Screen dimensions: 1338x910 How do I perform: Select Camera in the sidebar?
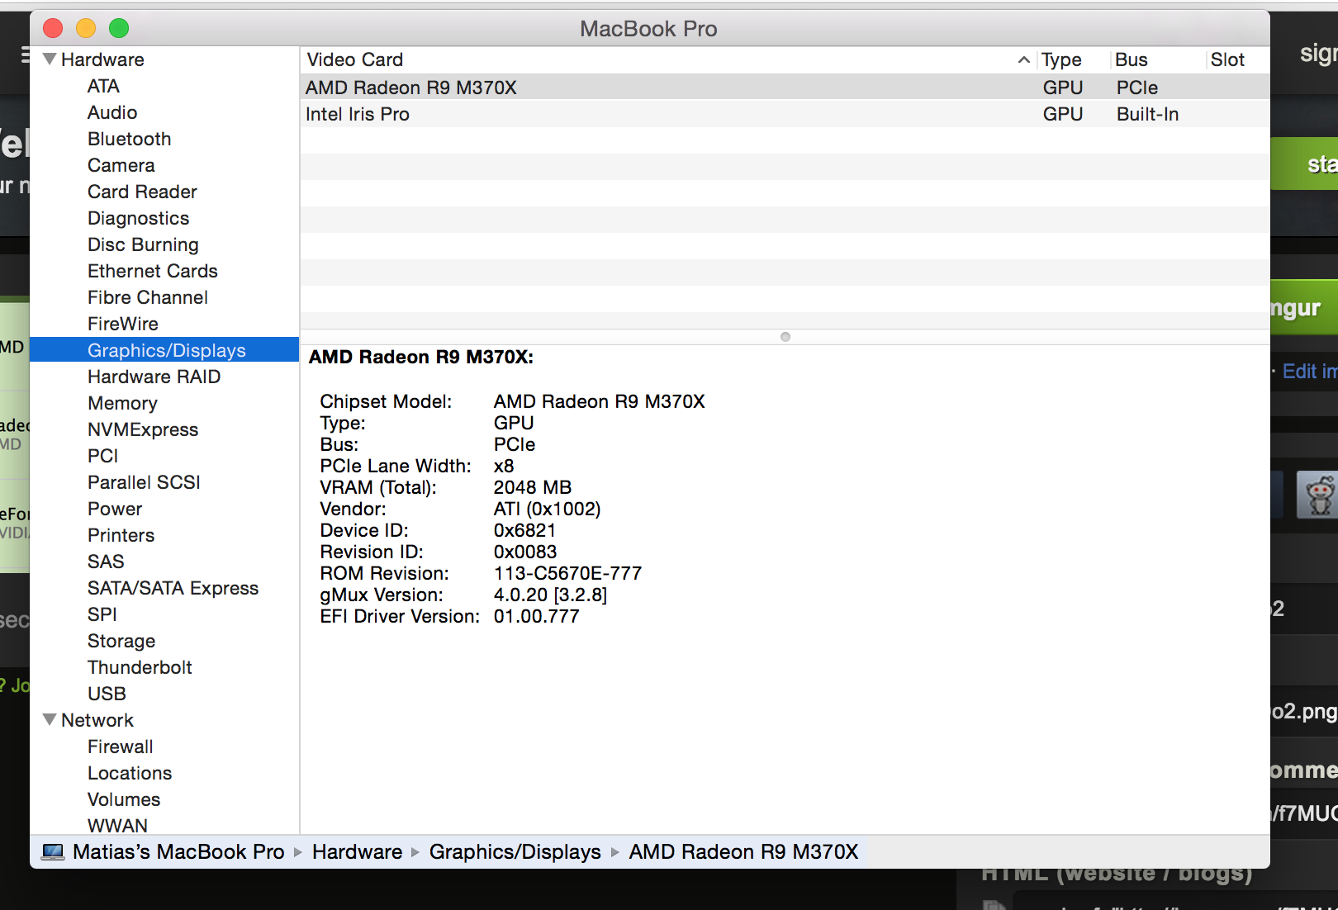click(121, 165)
